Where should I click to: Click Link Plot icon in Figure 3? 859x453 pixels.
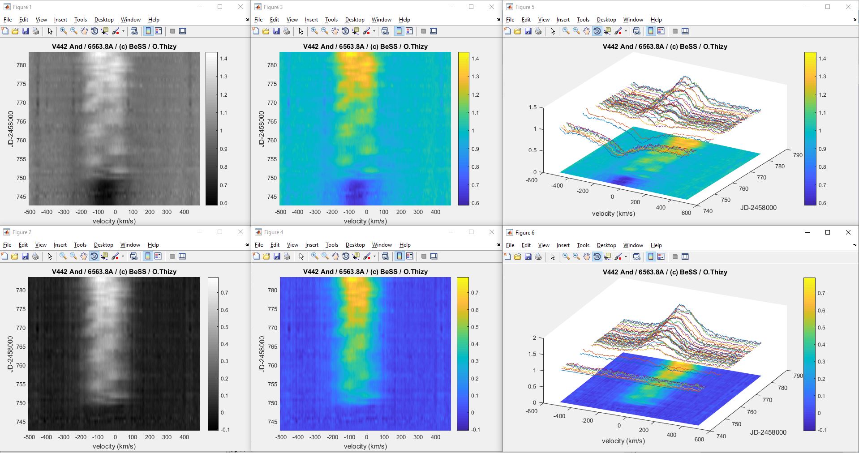pyautogui.click(x=385, y=31)
